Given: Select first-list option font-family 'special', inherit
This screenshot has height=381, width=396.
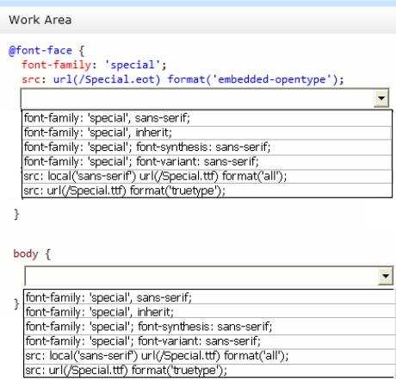Looking at the screenshot, I should point(207,133).
